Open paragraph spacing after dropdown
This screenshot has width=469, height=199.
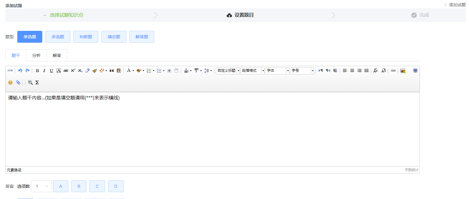pos(201,71)
